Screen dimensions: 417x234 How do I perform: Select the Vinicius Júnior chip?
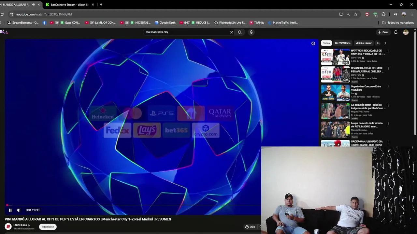pos(364,43)
